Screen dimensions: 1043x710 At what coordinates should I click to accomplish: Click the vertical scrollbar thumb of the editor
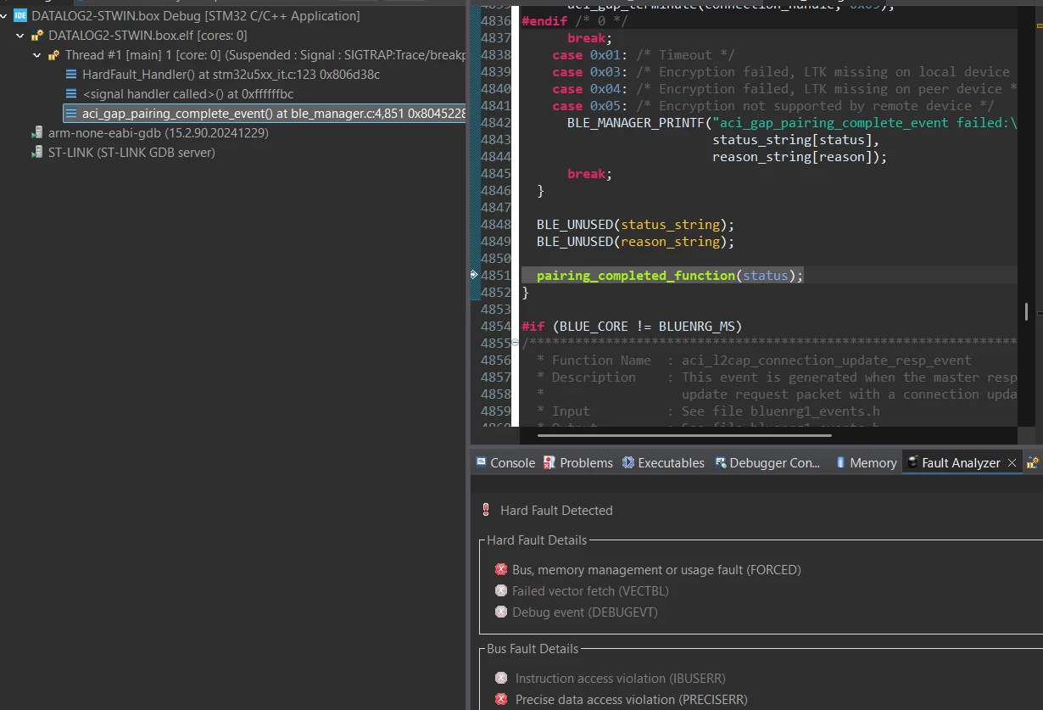coord(1027,311)
